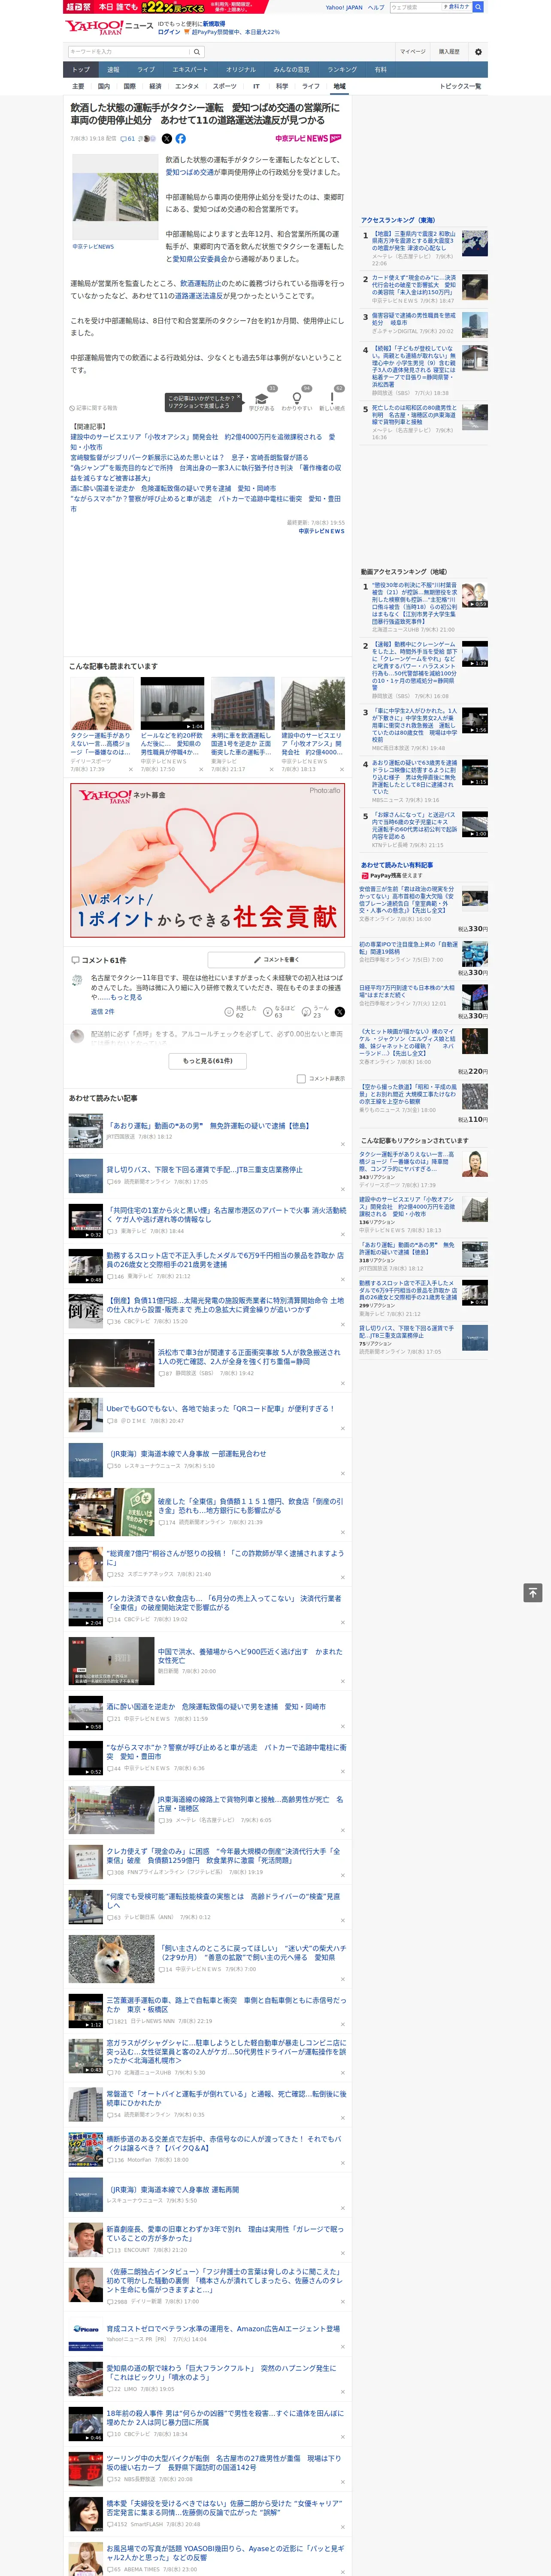The width and height of the screenshot is (551, 2576).
Task: Click the なるほど reaction on first comment
Action: point(279,1012)
